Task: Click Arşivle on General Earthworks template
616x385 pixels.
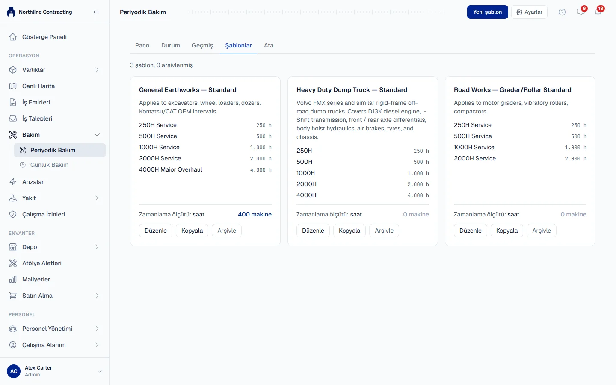Action: point(227,231)
